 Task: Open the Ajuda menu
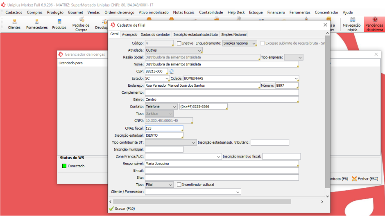(x=348, y=12)
